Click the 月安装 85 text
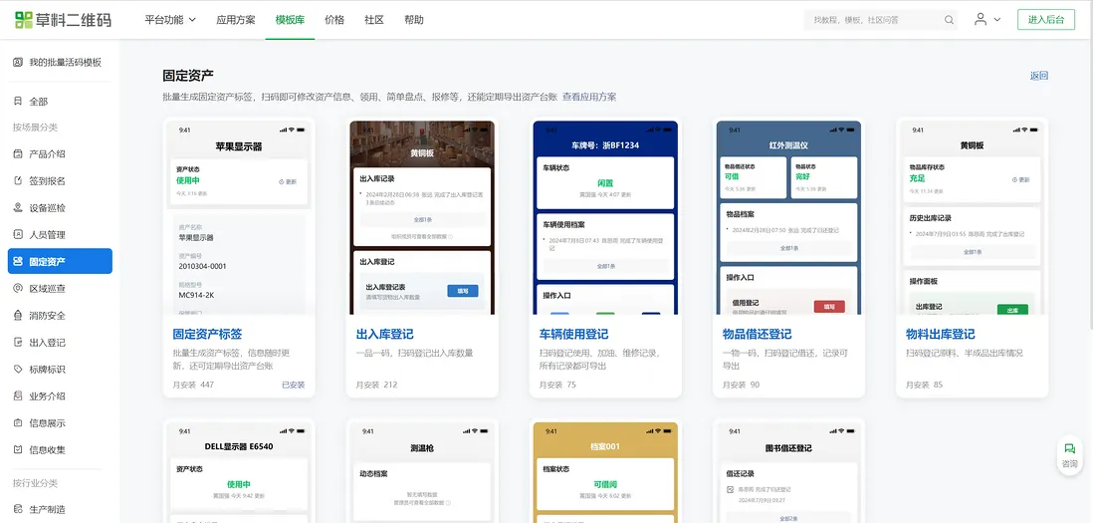 click(925, 385)
